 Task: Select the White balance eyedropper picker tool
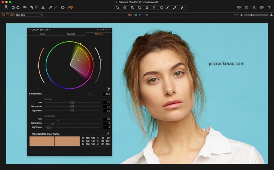[x=174, y=8]
